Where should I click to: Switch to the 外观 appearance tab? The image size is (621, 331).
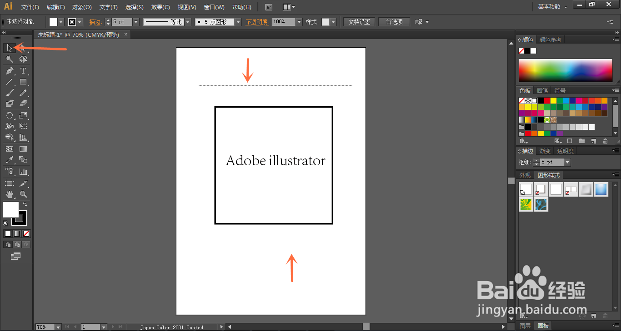(x=525, y=175)
